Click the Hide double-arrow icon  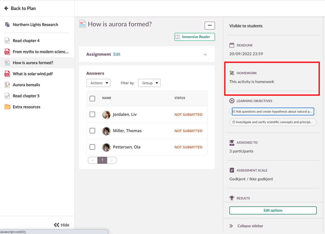click(56, 225)
